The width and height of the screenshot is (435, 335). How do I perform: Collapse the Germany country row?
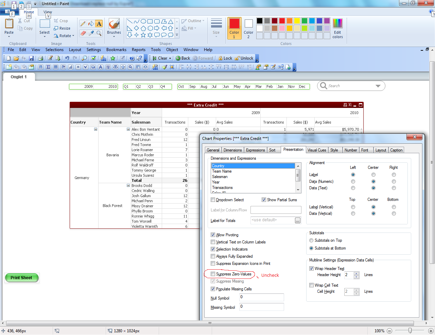(x=95, y=129)
